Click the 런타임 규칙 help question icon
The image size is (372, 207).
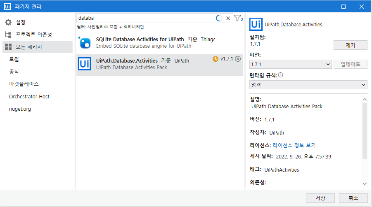[x=280, y=75]
